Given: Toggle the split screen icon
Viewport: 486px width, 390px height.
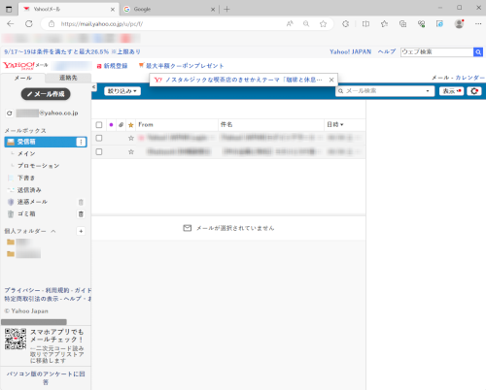Looking at the screenshot, I should [x=365, y=23].
